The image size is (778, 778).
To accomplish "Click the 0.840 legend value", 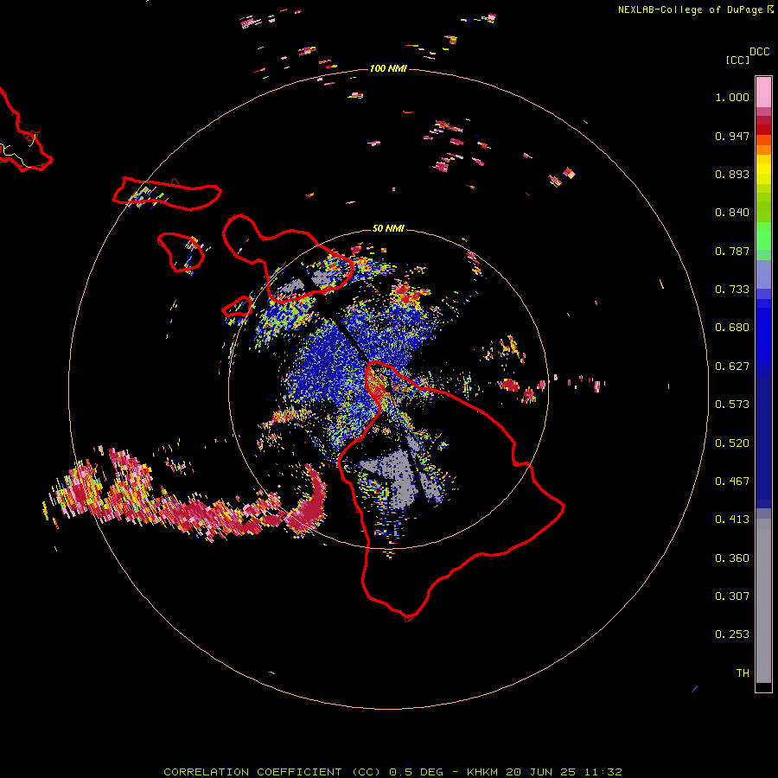I will 732,213.
